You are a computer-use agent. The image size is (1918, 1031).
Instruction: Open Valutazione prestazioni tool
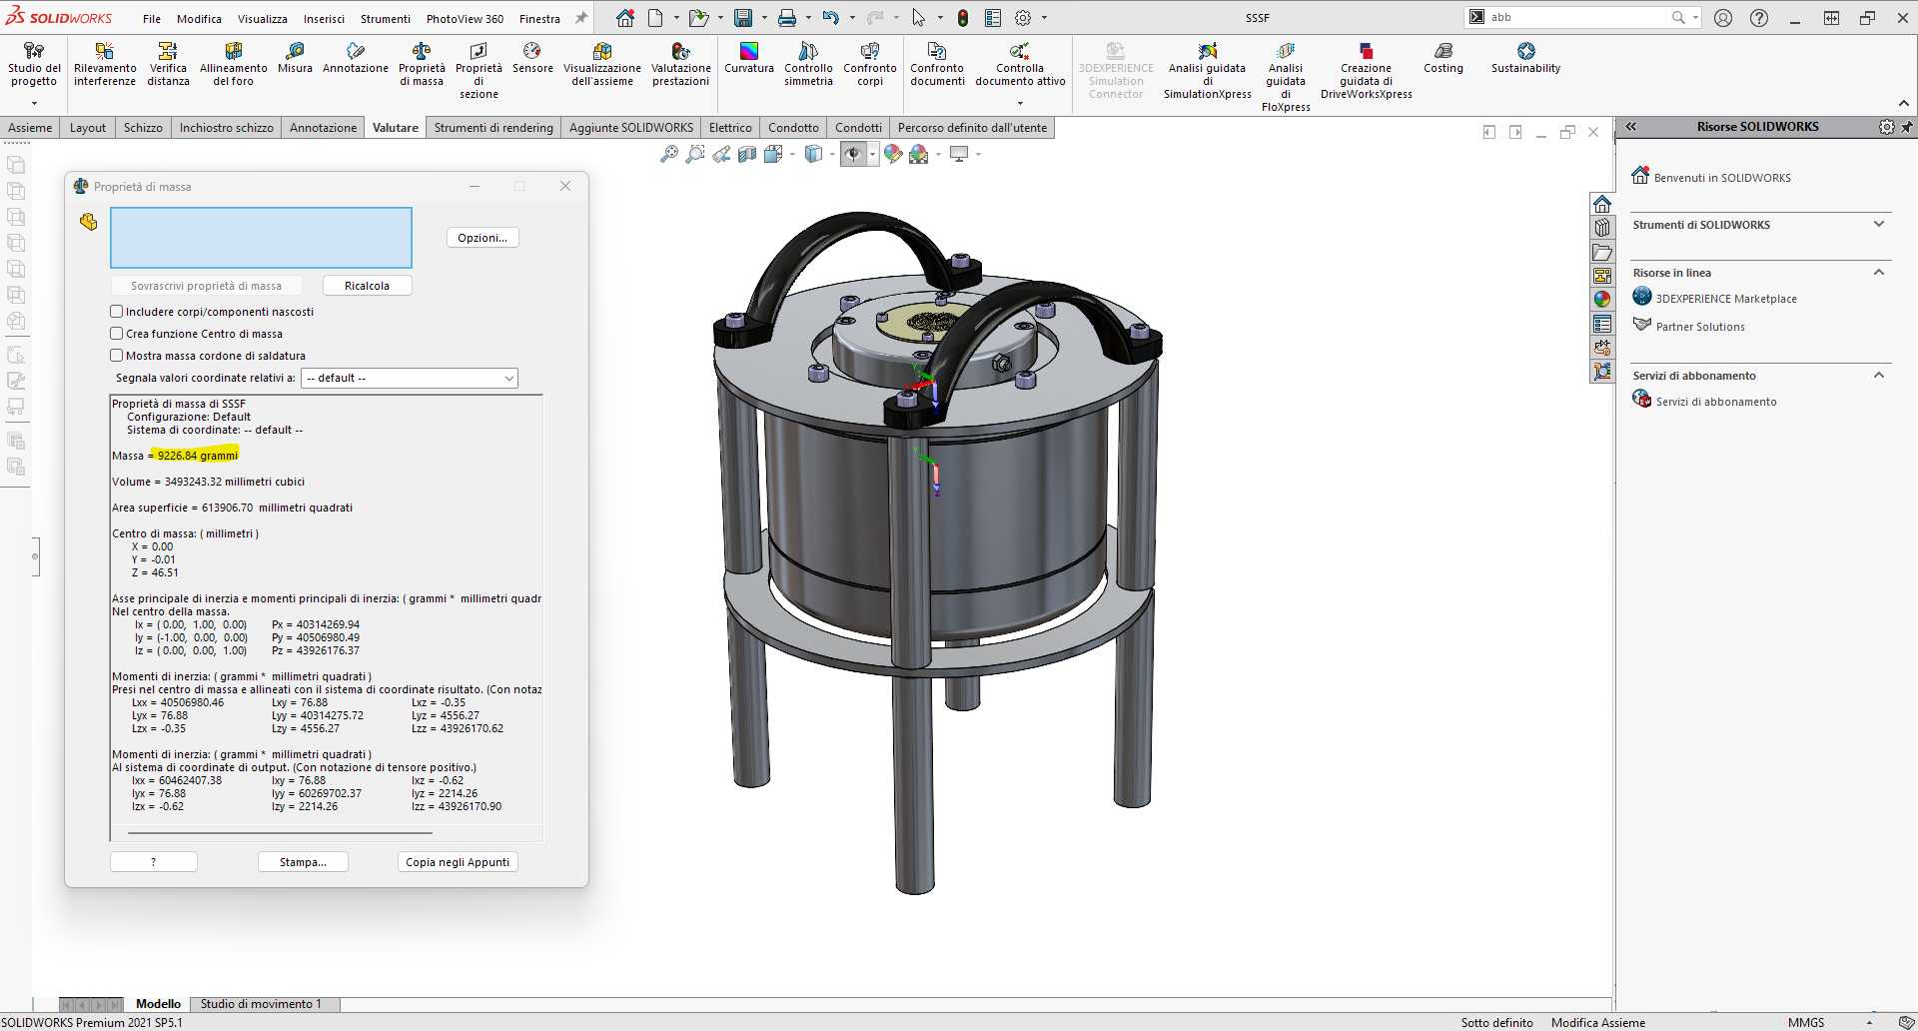pos(681,64)
